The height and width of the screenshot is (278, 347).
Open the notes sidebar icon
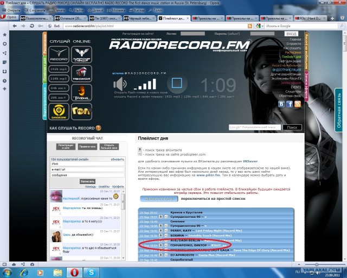click(x=4, y=62)
